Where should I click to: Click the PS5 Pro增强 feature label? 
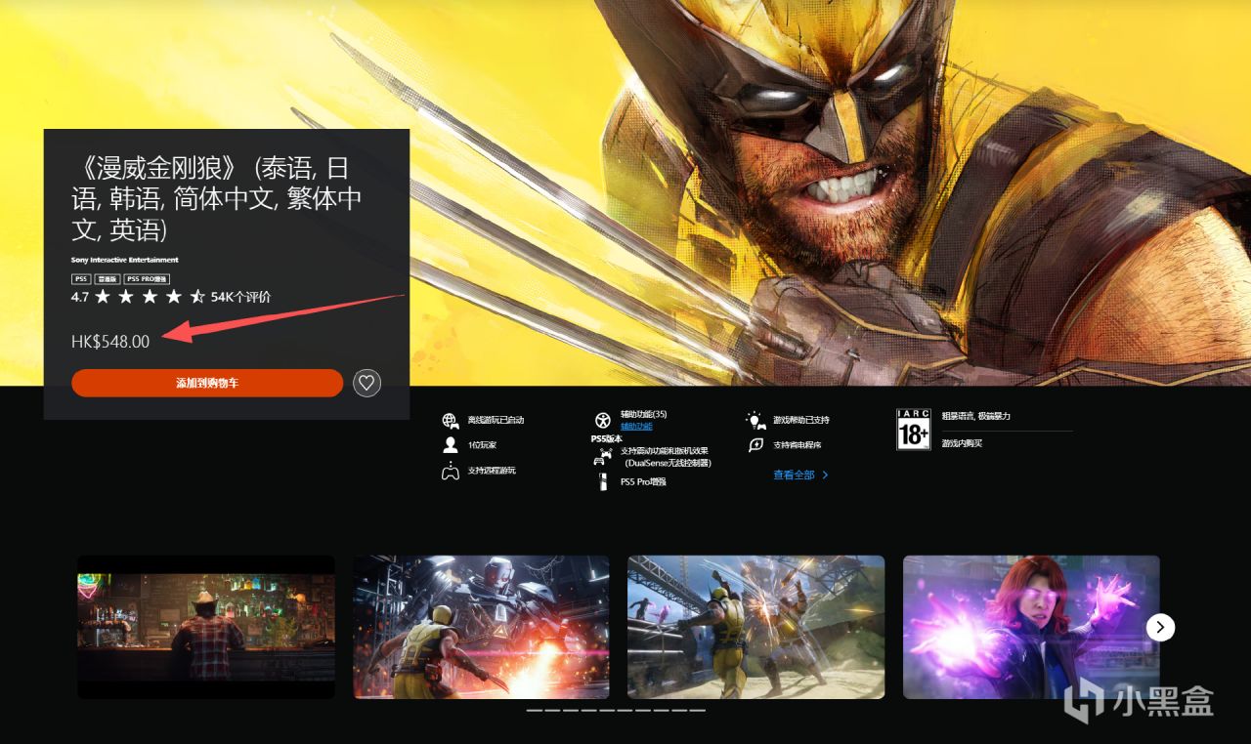coord(642,481)
